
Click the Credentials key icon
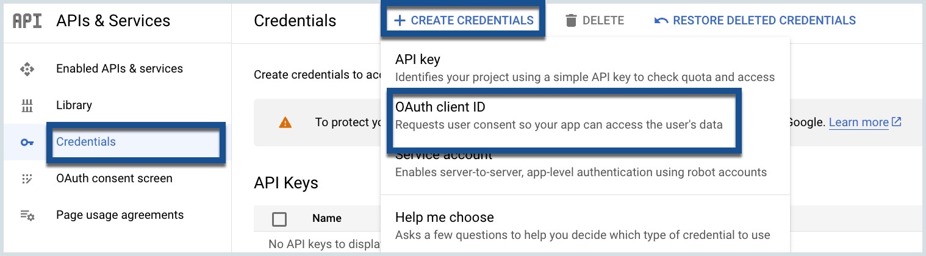27,142
